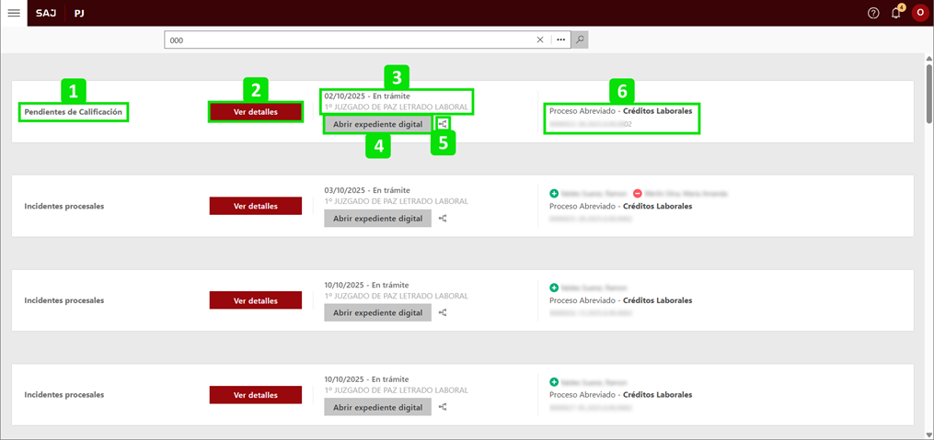The image size is (934, 440).
Task: Click the tree icon in the 02/10/2025 row
Action: [443, 124]
